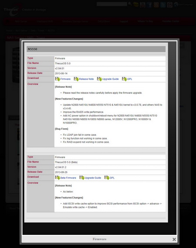This screenshot has width=196, height=248.
Task: Open the Facebook icon in the header
Action: coord(149,5)
